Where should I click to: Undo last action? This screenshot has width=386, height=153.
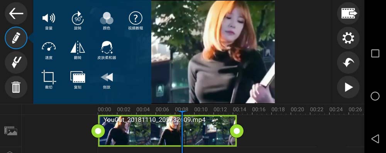pos(348,63)
